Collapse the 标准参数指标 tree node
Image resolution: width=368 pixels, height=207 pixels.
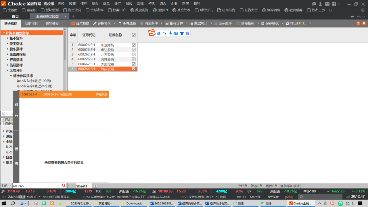pyautogui.click(x=11, y=76)
